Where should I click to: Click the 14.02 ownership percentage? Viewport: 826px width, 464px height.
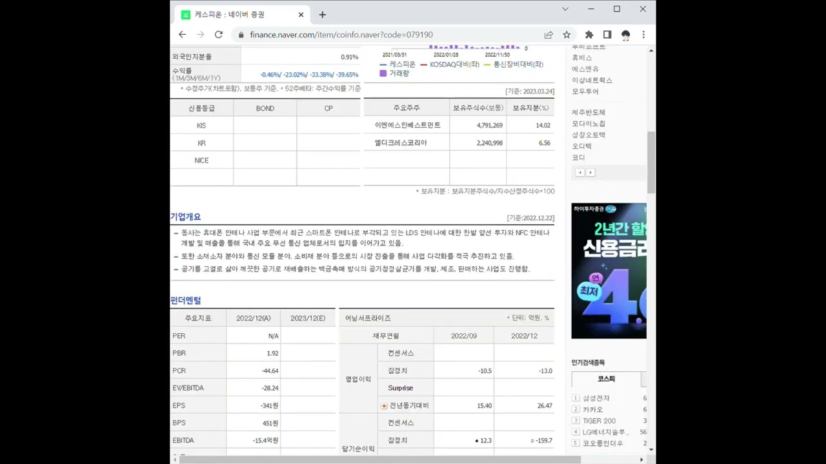point(543,126)
